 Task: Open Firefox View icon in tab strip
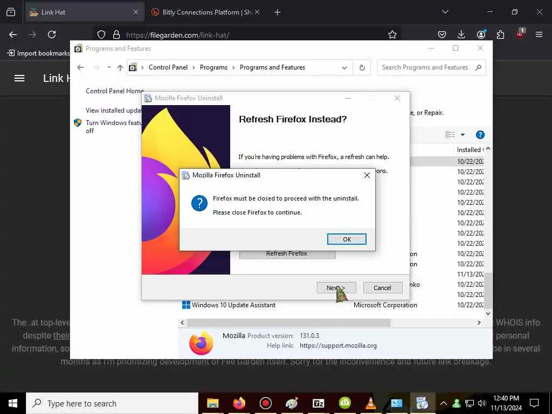(x=11, y=12)
